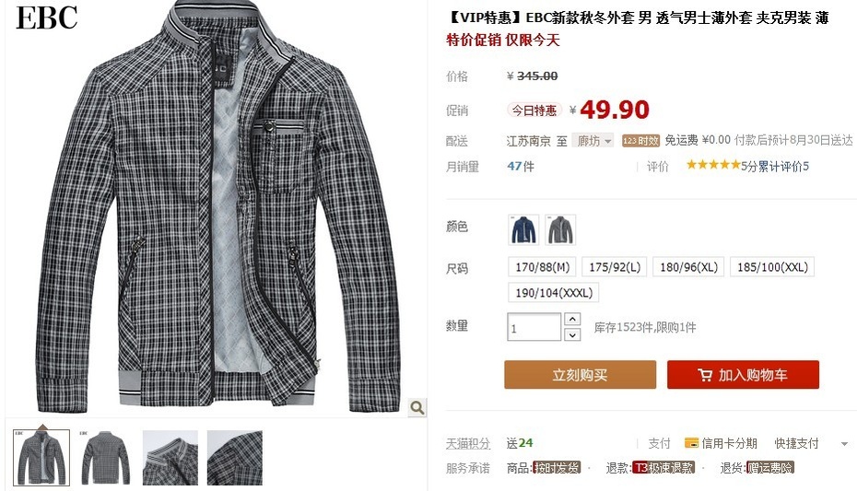The image size is (857, 491).
Task: Click the 123时效 delivery badge
Action: click(x=640, y=141)
